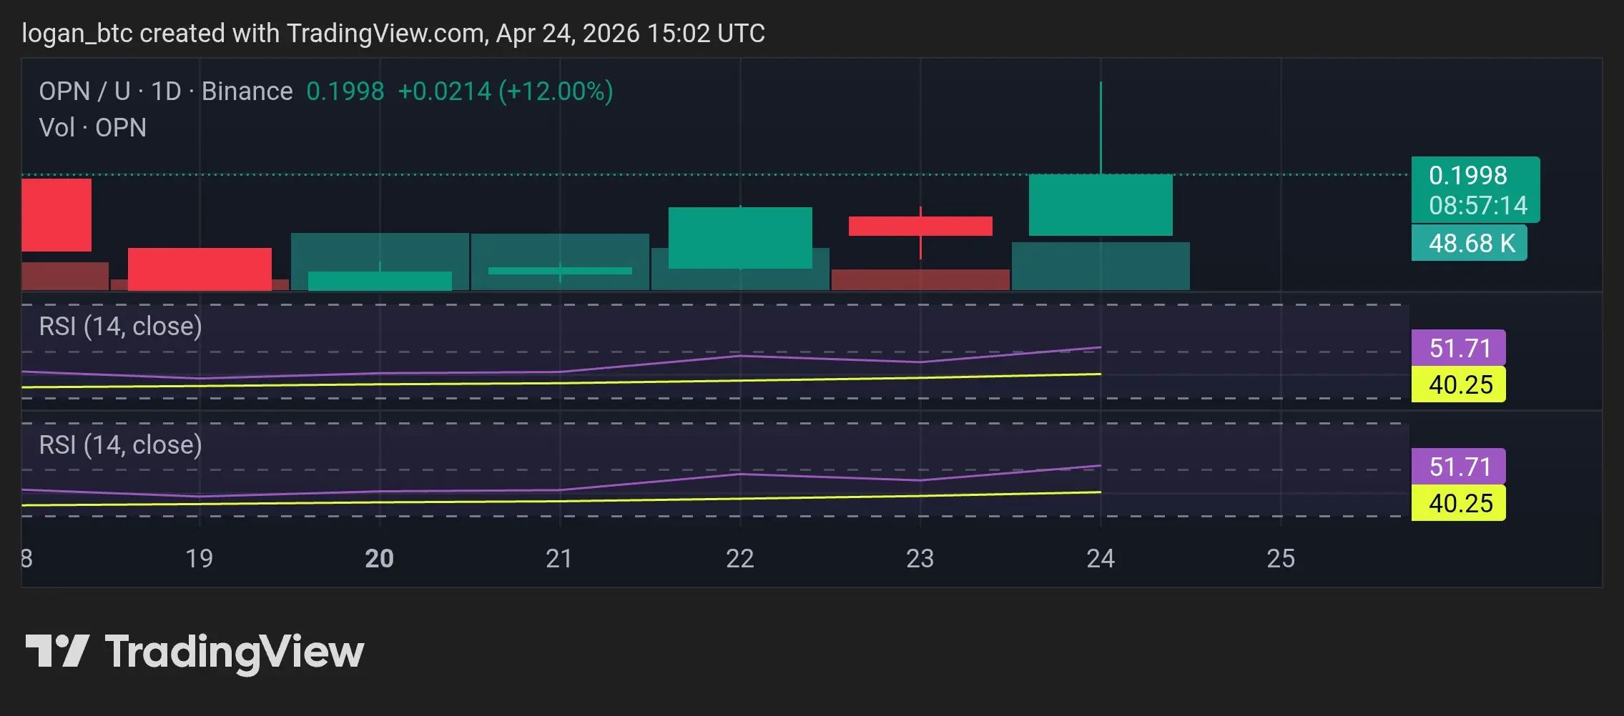Select the thin green candle for the 21st

point(560,271)
